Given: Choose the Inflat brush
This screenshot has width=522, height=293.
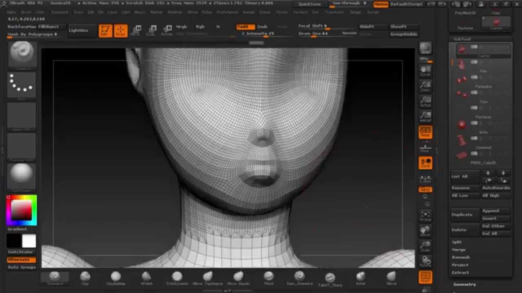Looking at the screenshot, I should pos(361,278).
